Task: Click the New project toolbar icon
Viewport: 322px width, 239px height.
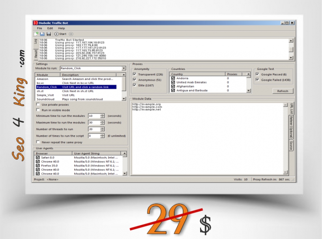Action: pos(36,34)
